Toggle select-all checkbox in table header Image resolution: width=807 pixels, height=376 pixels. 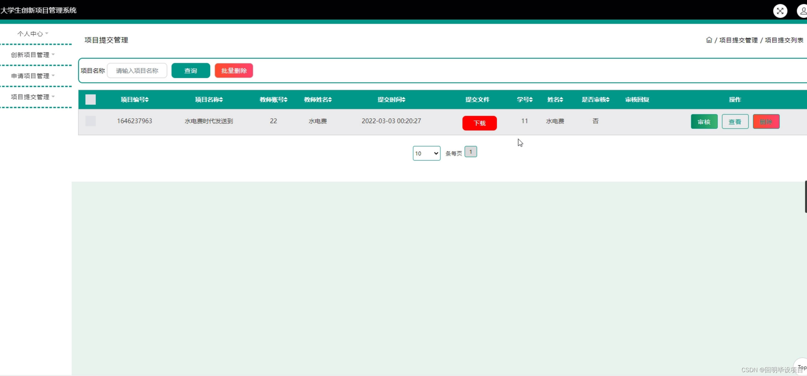[90, 99]
